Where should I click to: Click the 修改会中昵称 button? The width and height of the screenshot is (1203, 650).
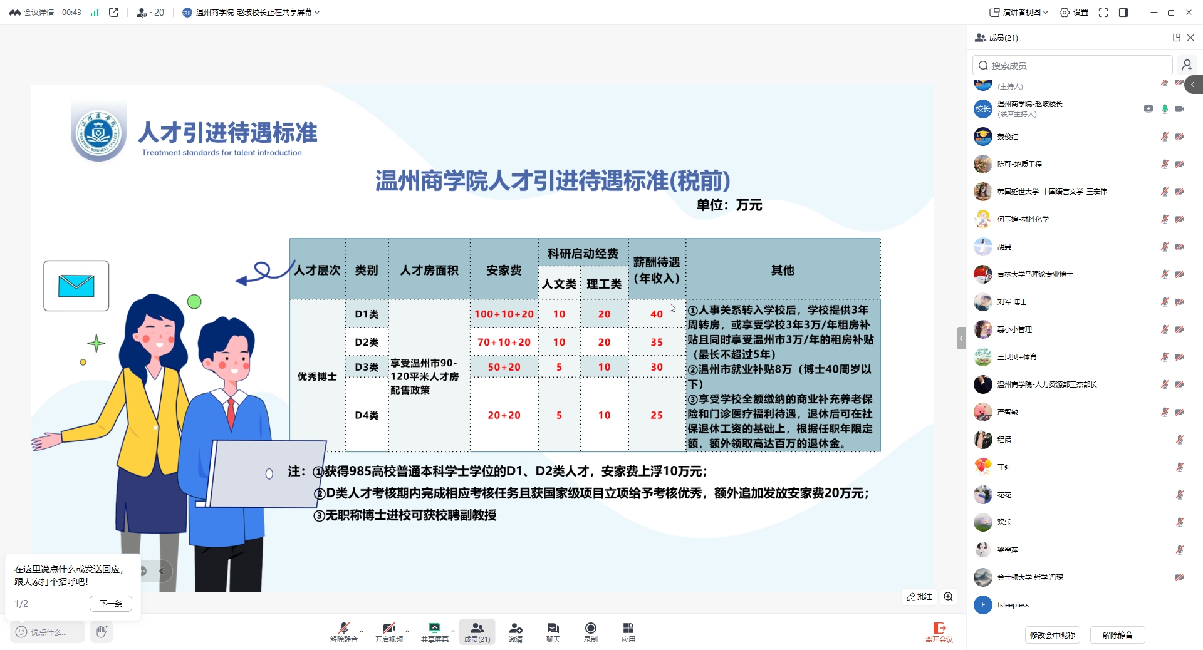click(x=1053, y=635)
